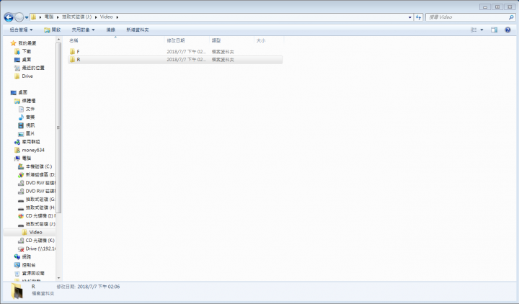
Task: Click inside the 搜尋 Video search field
Action: pos(466,17)
